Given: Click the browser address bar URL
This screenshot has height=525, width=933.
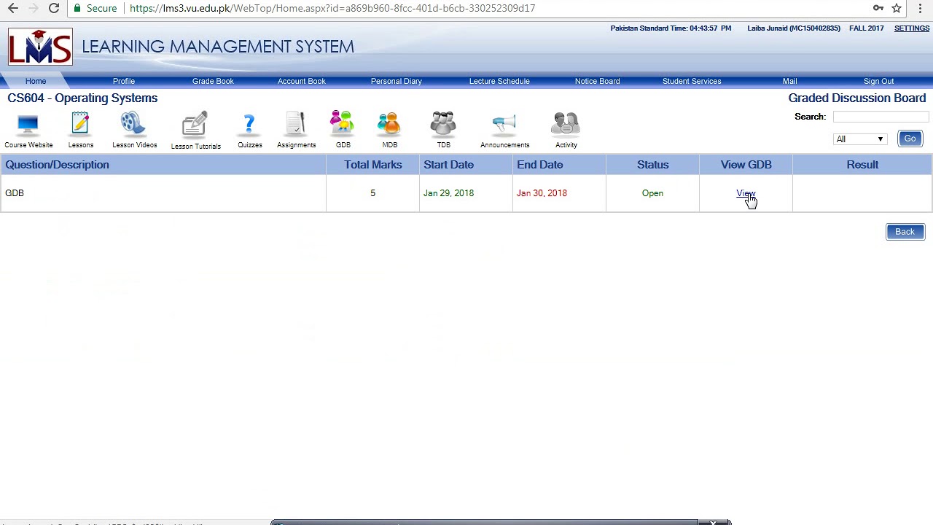Looking at the screenshot, I should click(332, 8).
